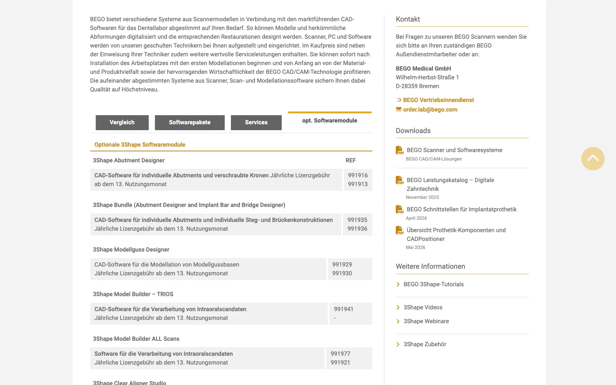Image resolution: width=616 pixels, height=385 pixels.
Task: Click the envelope icon next to order.lab@bego.com
Action: (399, 109)
